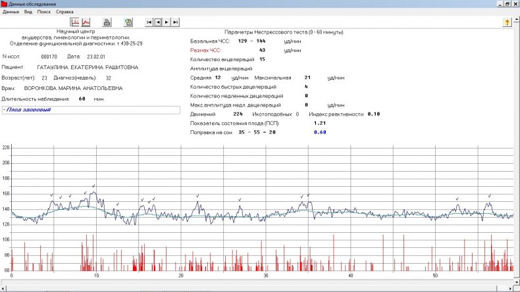This screenshot has width=520, height=292.
Task: Click the yellow question mark help icon
Action: tap(507, 22)
